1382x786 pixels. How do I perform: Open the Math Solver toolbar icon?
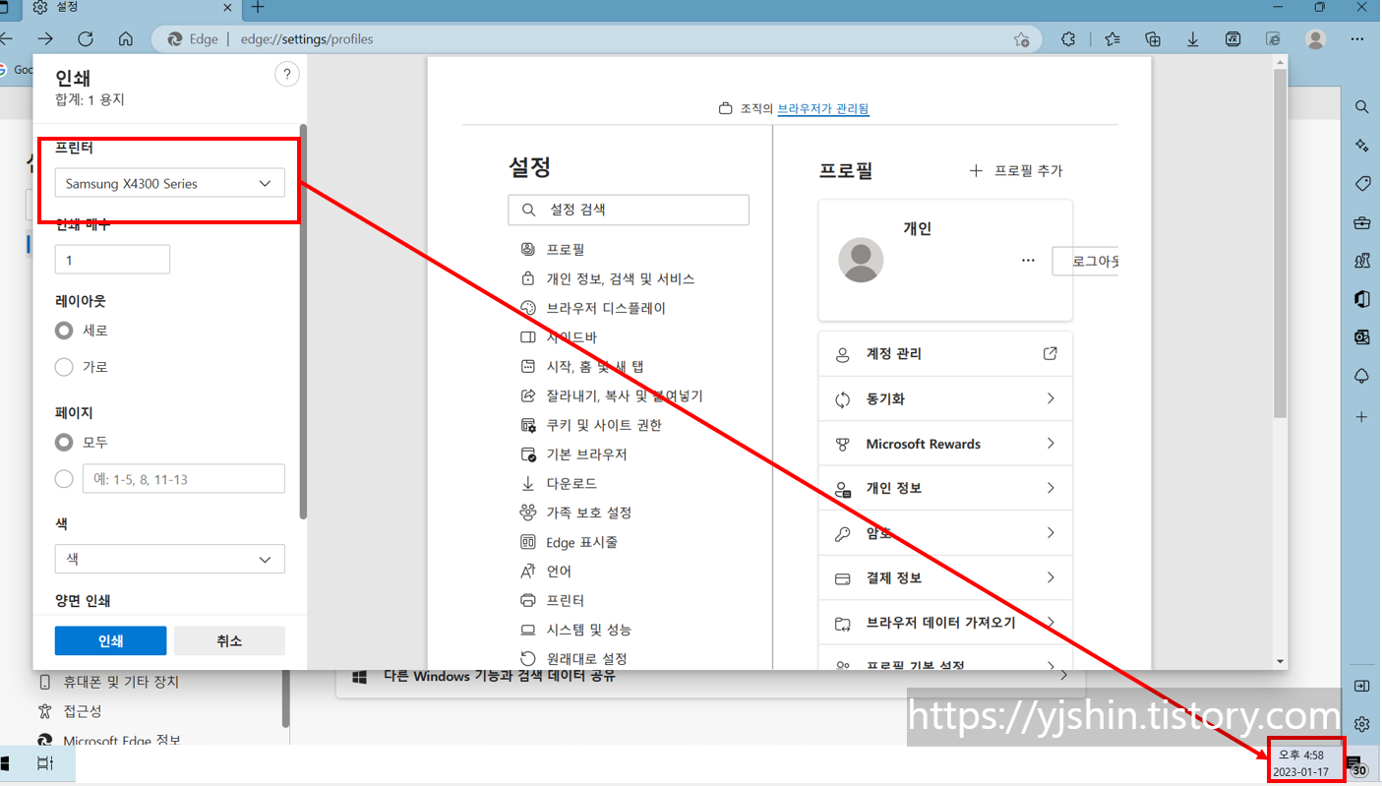pyautogui.click(x=1232, y=39)
